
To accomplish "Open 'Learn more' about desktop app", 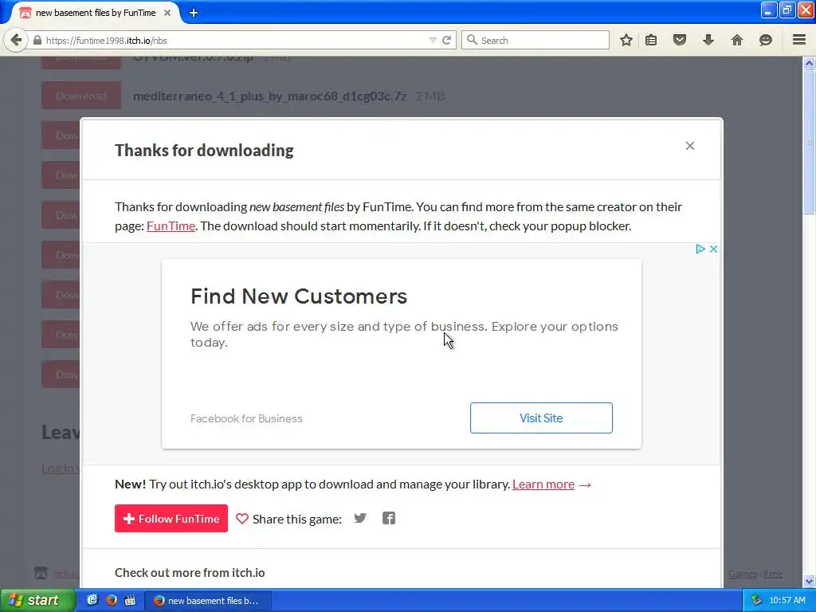I will click(543, 484).
